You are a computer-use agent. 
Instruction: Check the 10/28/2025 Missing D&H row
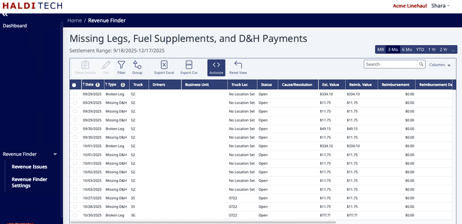[75, 206]
